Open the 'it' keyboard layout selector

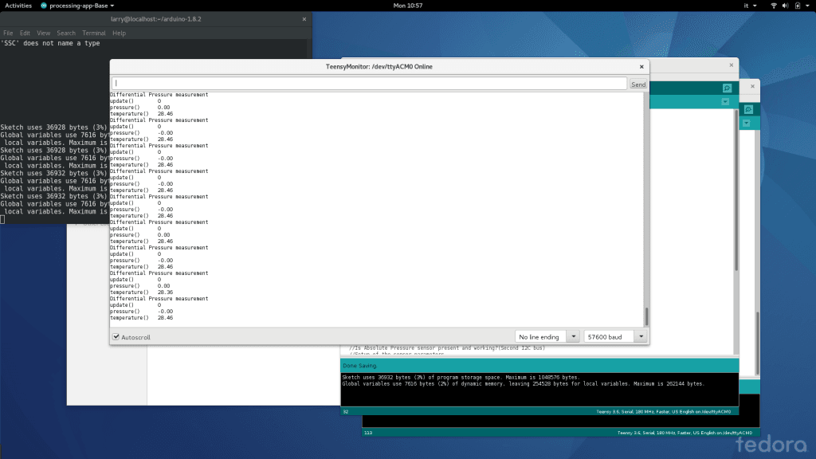pos(750,6)
